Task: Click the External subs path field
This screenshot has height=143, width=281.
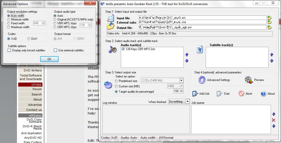Action: point(203,22)
